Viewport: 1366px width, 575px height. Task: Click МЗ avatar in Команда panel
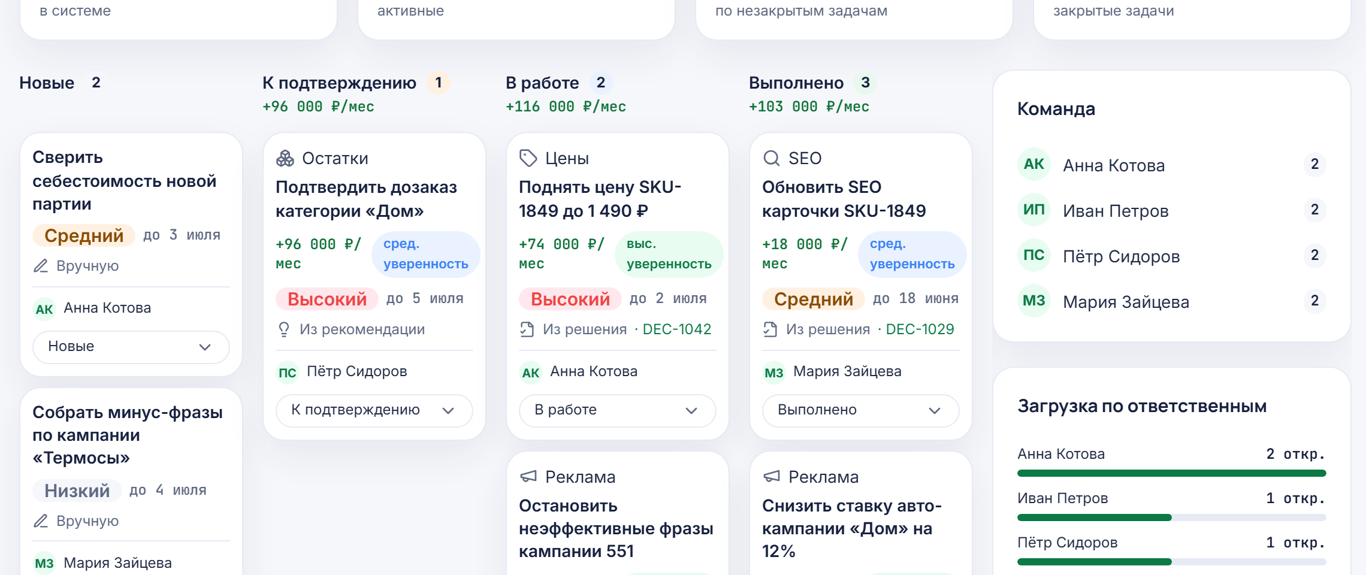point(1034,301)
